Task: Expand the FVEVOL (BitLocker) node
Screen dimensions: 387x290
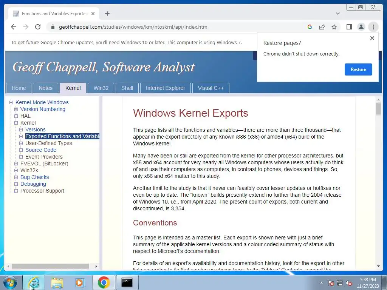Action: [16, 164]
